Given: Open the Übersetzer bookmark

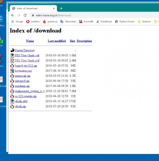Looking at the screenshot, I should pyautogui.click(x=68, y=21).
